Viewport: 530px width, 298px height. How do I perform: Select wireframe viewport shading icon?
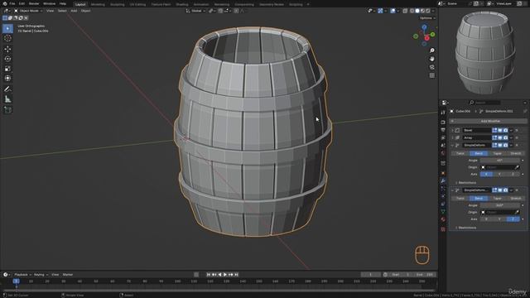click(x=412, y=11)
